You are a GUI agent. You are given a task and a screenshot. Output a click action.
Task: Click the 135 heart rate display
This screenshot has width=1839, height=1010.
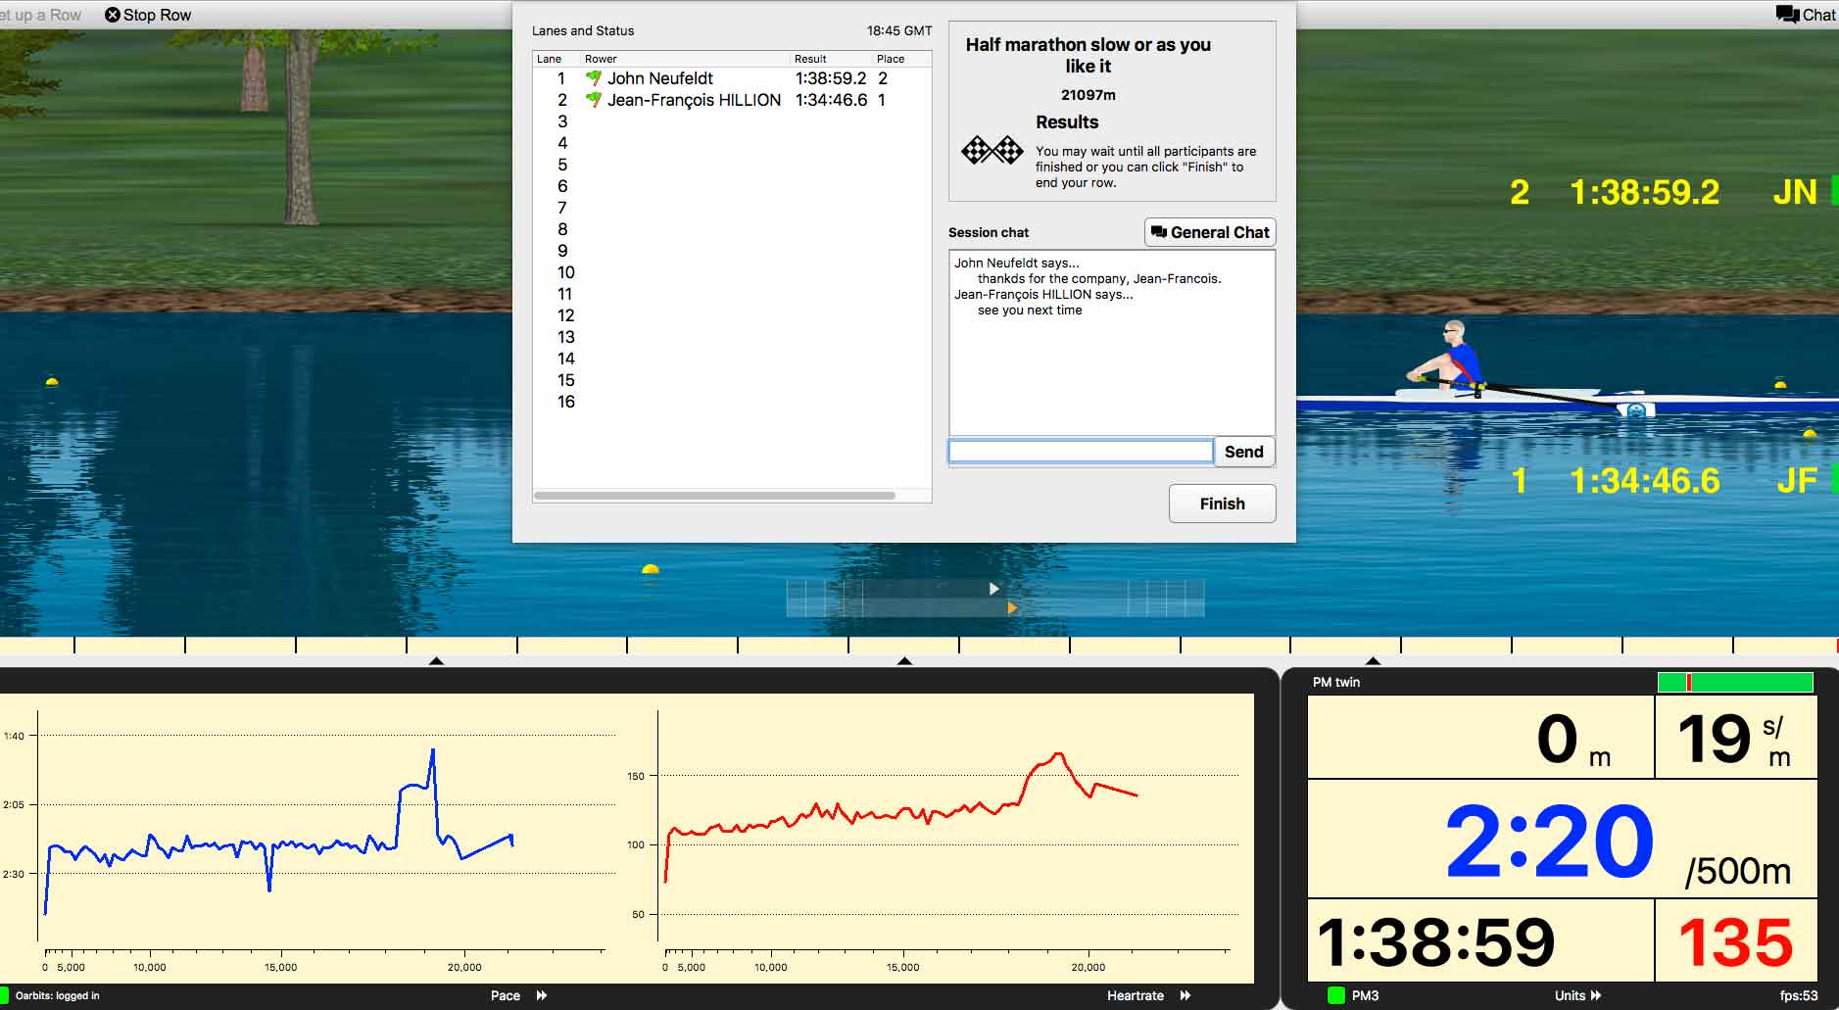point(1735,941)
